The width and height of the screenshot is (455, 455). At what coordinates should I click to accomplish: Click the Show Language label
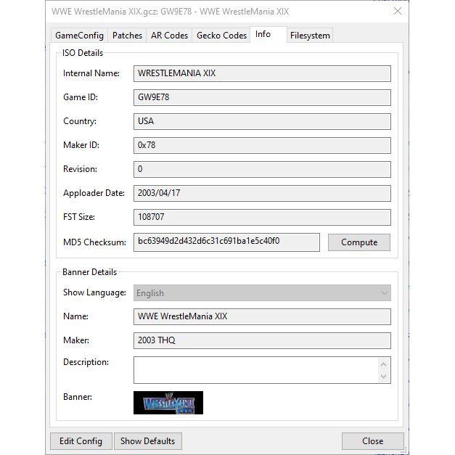click(94, 292)
